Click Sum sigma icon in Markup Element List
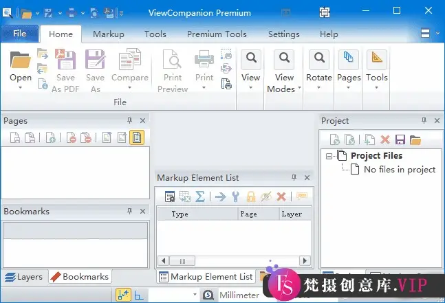Image resolution: width=445 pixels, height=303 pixels. 200,196
